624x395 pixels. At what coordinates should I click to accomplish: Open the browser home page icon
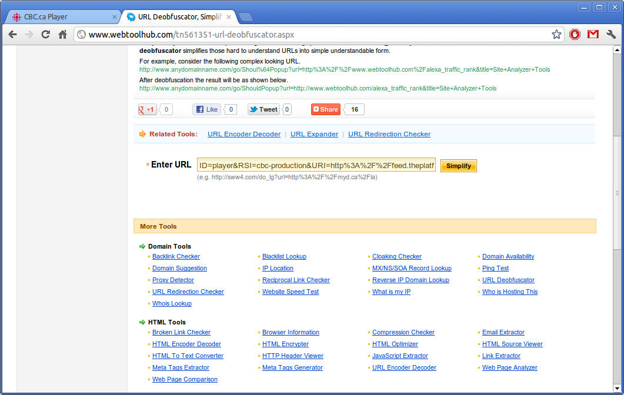coord(62,35)
